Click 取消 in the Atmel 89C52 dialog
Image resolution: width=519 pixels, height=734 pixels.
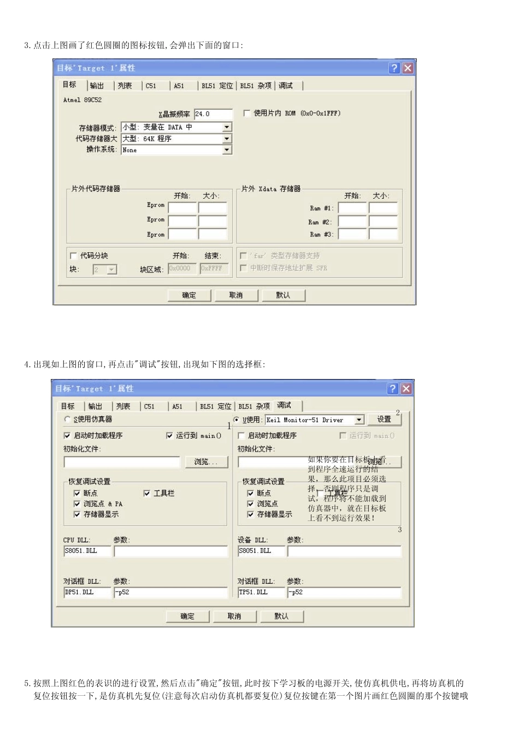click(x=236, y=295)
